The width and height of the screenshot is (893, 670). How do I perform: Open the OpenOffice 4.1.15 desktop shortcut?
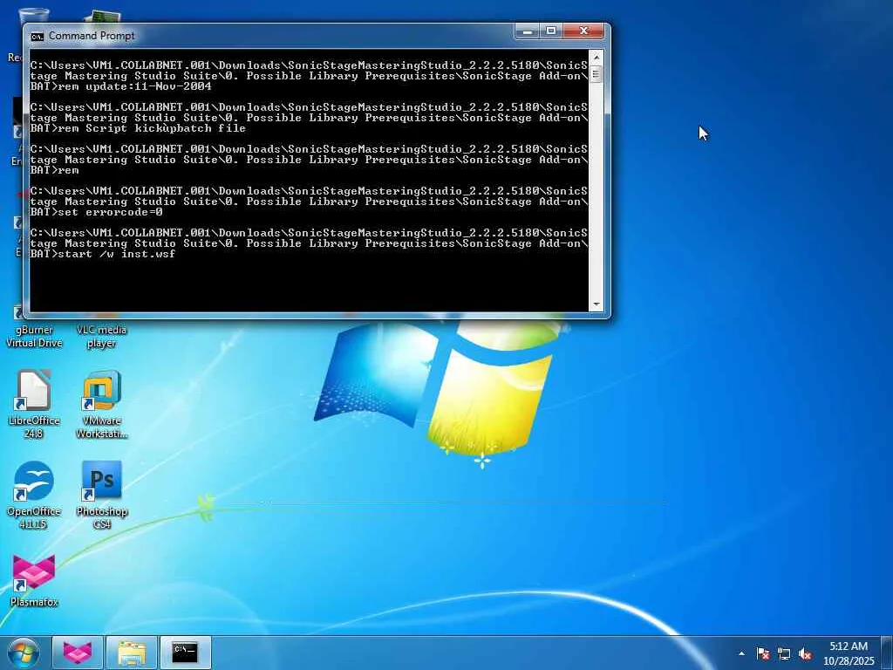pyautogui.click(x=34, y=495)
